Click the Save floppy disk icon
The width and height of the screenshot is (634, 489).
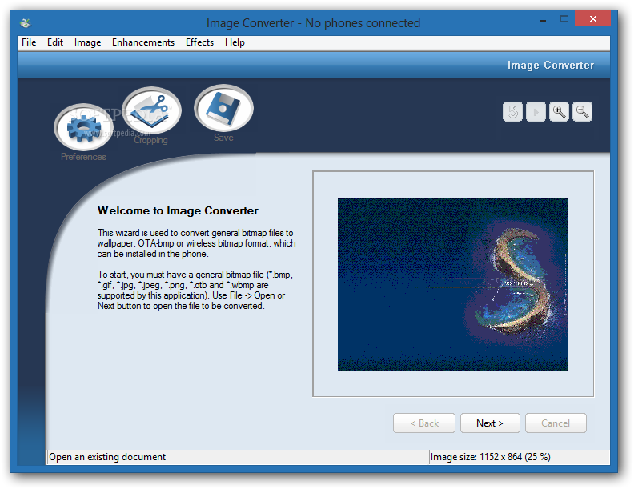click(223, 108)
